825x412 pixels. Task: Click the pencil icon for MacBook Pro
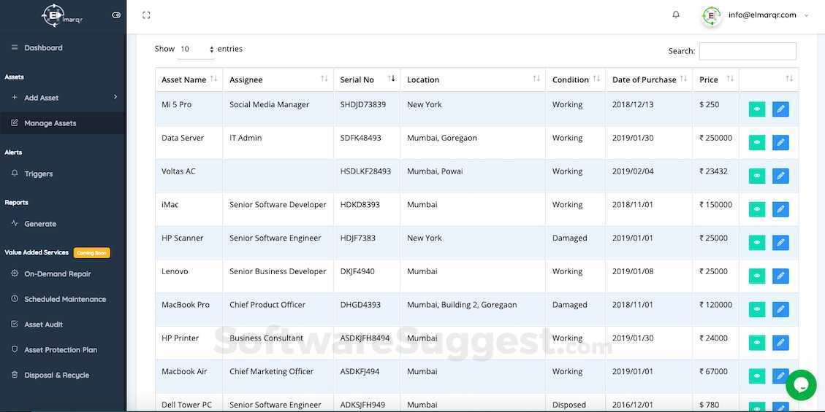tap(780, 309)
